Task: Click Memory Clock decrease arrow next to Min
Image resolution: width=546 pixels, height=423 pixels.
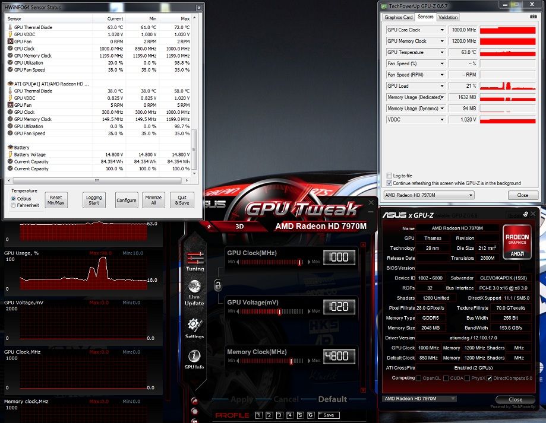Action: click(238, 361)
